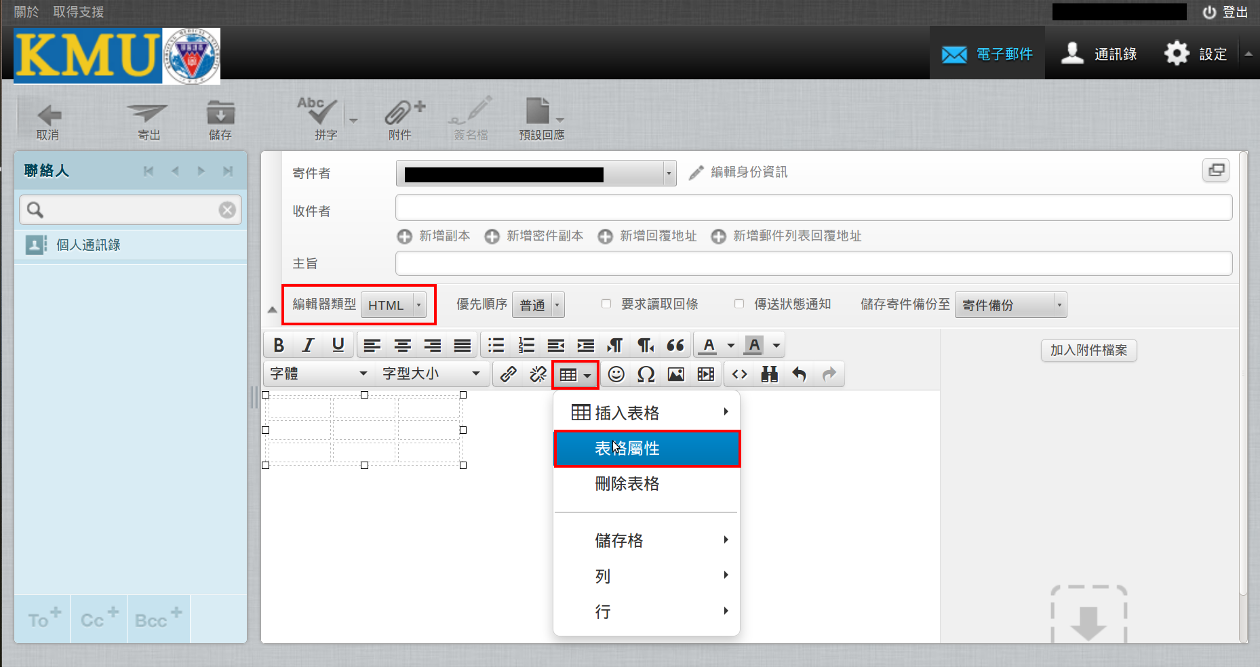
Task: Click 新增密件副本 link
Action: point(534,236)
